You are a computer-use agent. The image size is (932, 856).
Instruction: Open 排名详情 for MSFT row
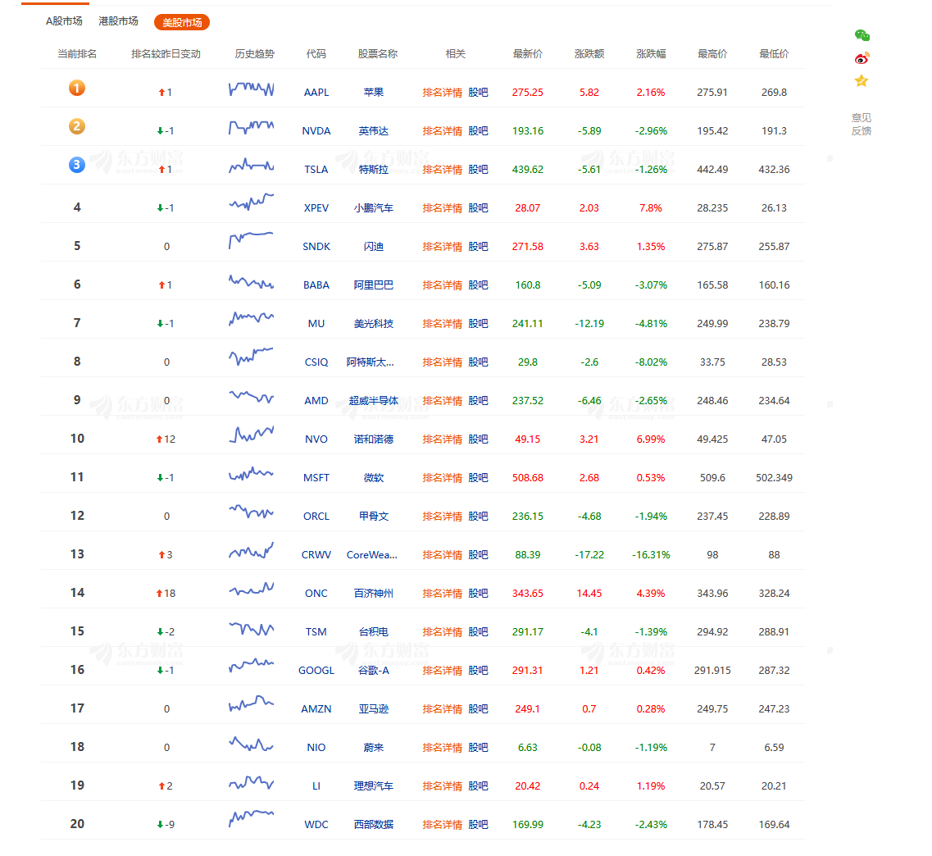click(x=442, y=478)
